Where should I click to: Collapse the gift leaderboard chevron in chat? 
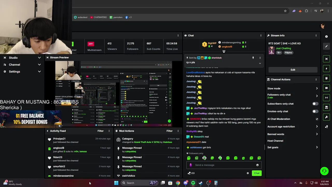[x=224, y=51]
